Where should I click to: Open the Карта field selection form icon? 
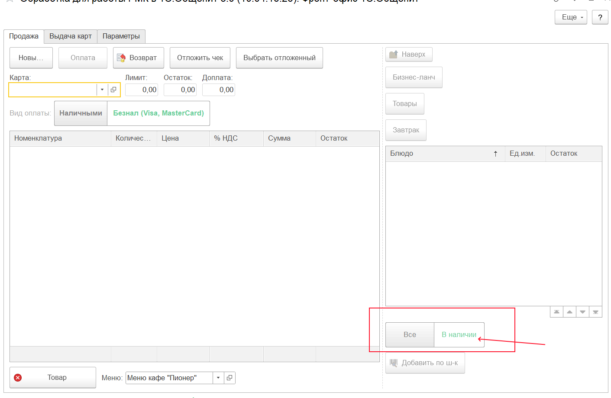(113, 90)
